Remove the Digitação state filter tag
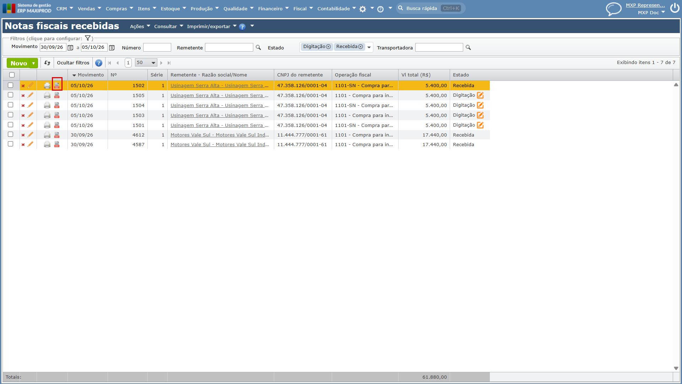The image size is (682, 384). tap(329, 47)
